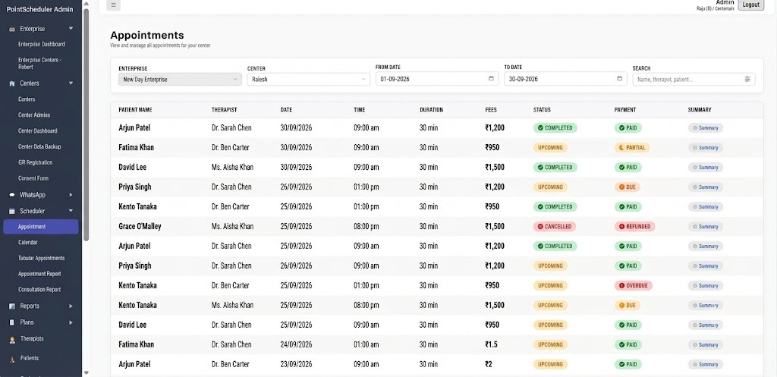This screenshot has height=377, width=777.
Task: Open Summary for David Lee ₹1,500 row
Action: point(706,168)
